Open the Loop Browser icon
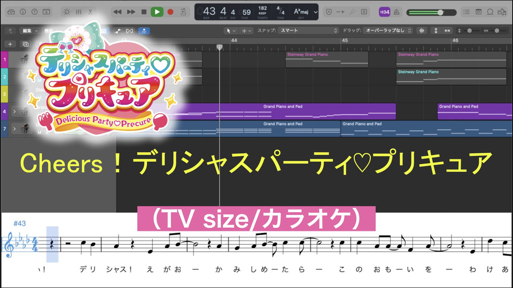 click(490, 12)
